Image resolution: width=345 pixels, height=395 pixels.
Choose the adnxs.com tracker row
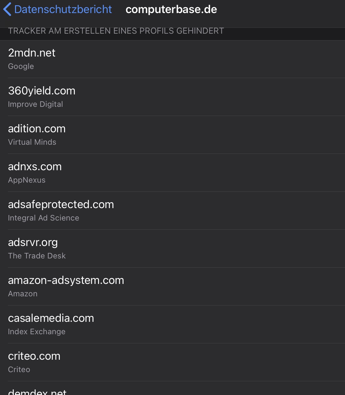[172, 173]
